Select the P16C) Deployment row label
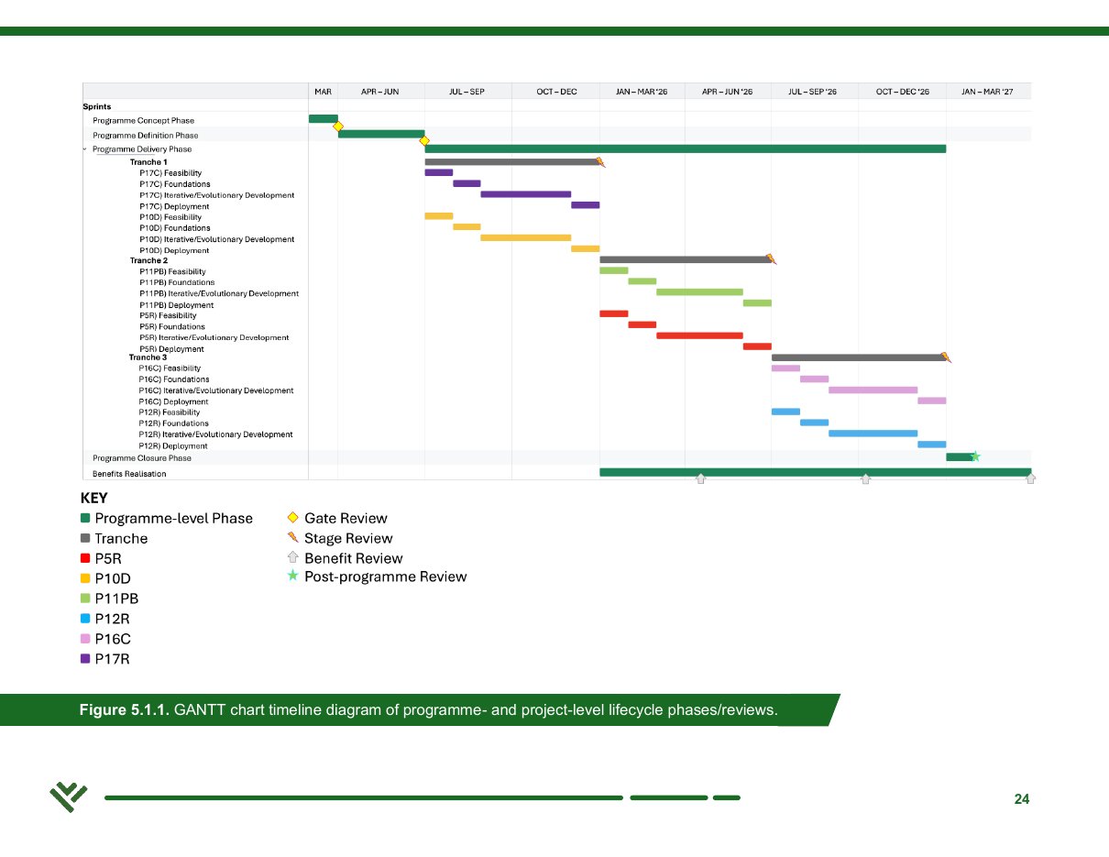The width and height of the screenshot is (1109, 857). click(x=174, y=401)
